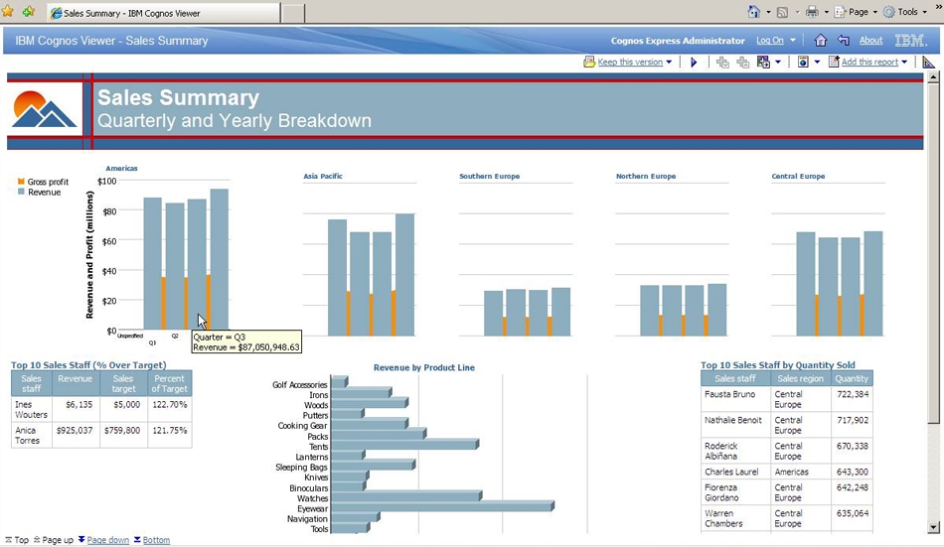Viewport: 944px width, 547px height.
Task: Click the Page down arrow icon
Action: pos(81,540)
